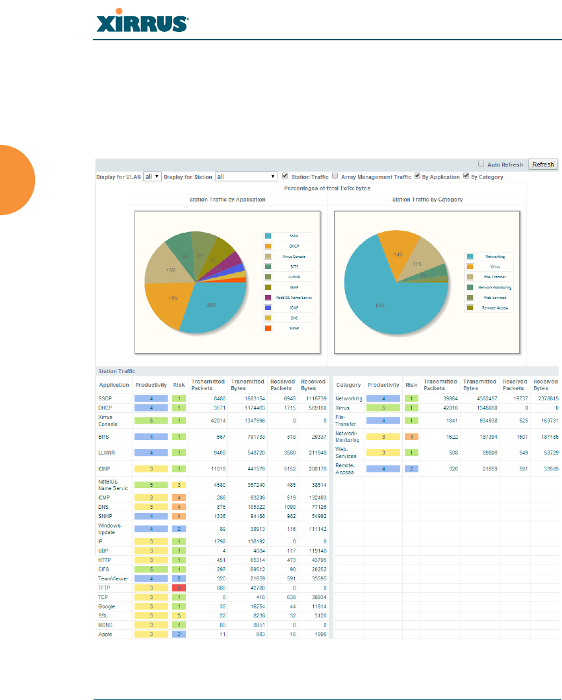The image size is (562, 700).
Task: Click the Xirrus logo
Action: click(x=142, y=21)
